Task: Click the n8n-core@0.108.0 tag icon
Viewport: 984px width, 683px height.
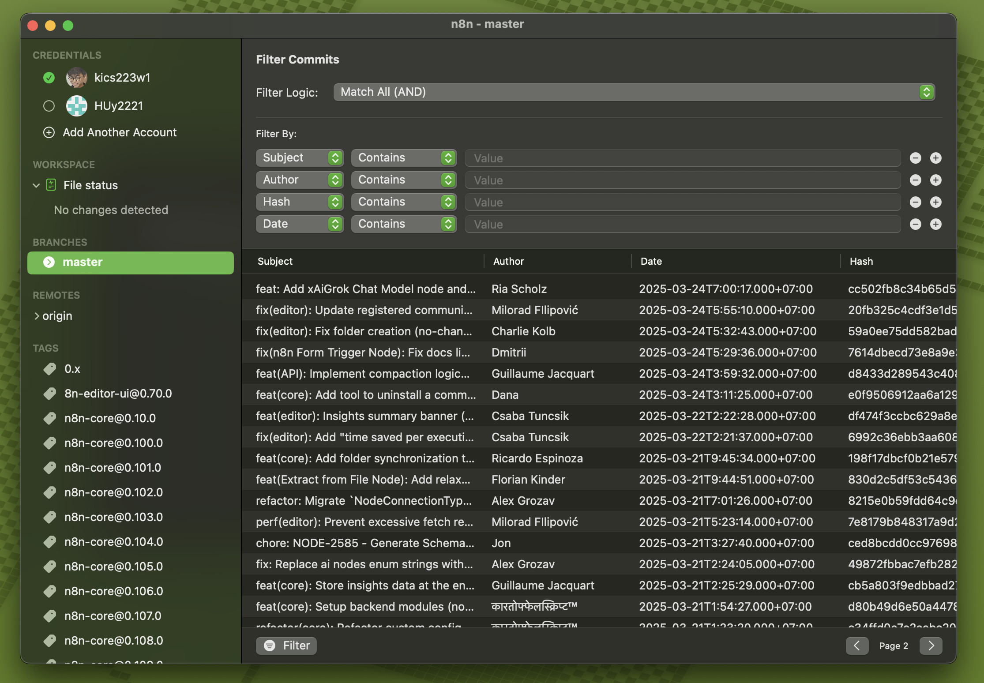Action: coord(50,641)
